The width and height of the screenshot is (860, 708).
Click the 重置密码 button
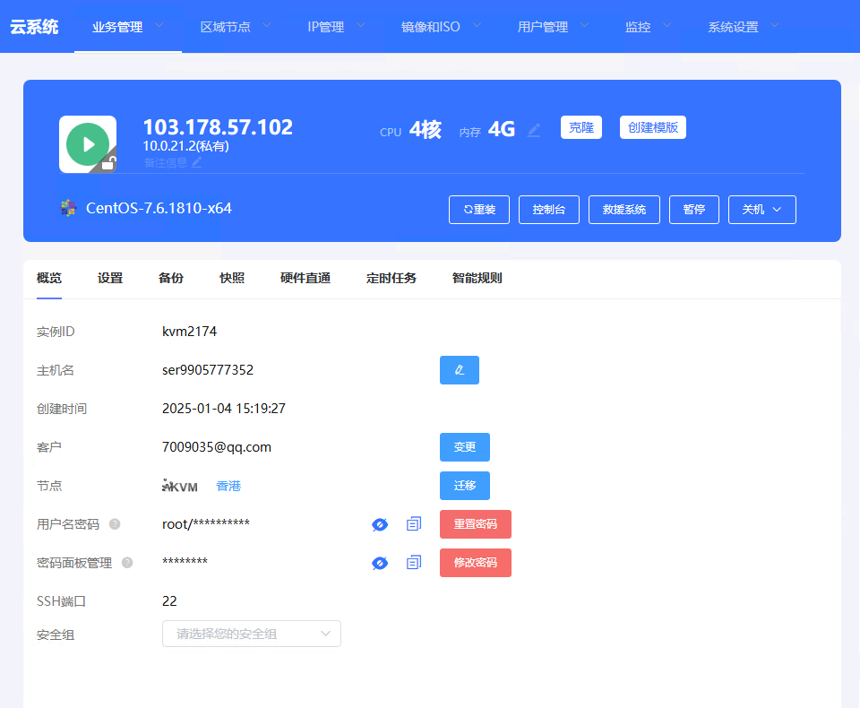click(x=475, y=524)
